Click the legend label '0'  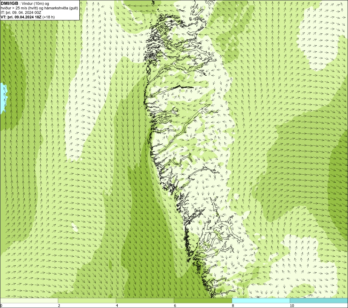(x=1, y=306)
